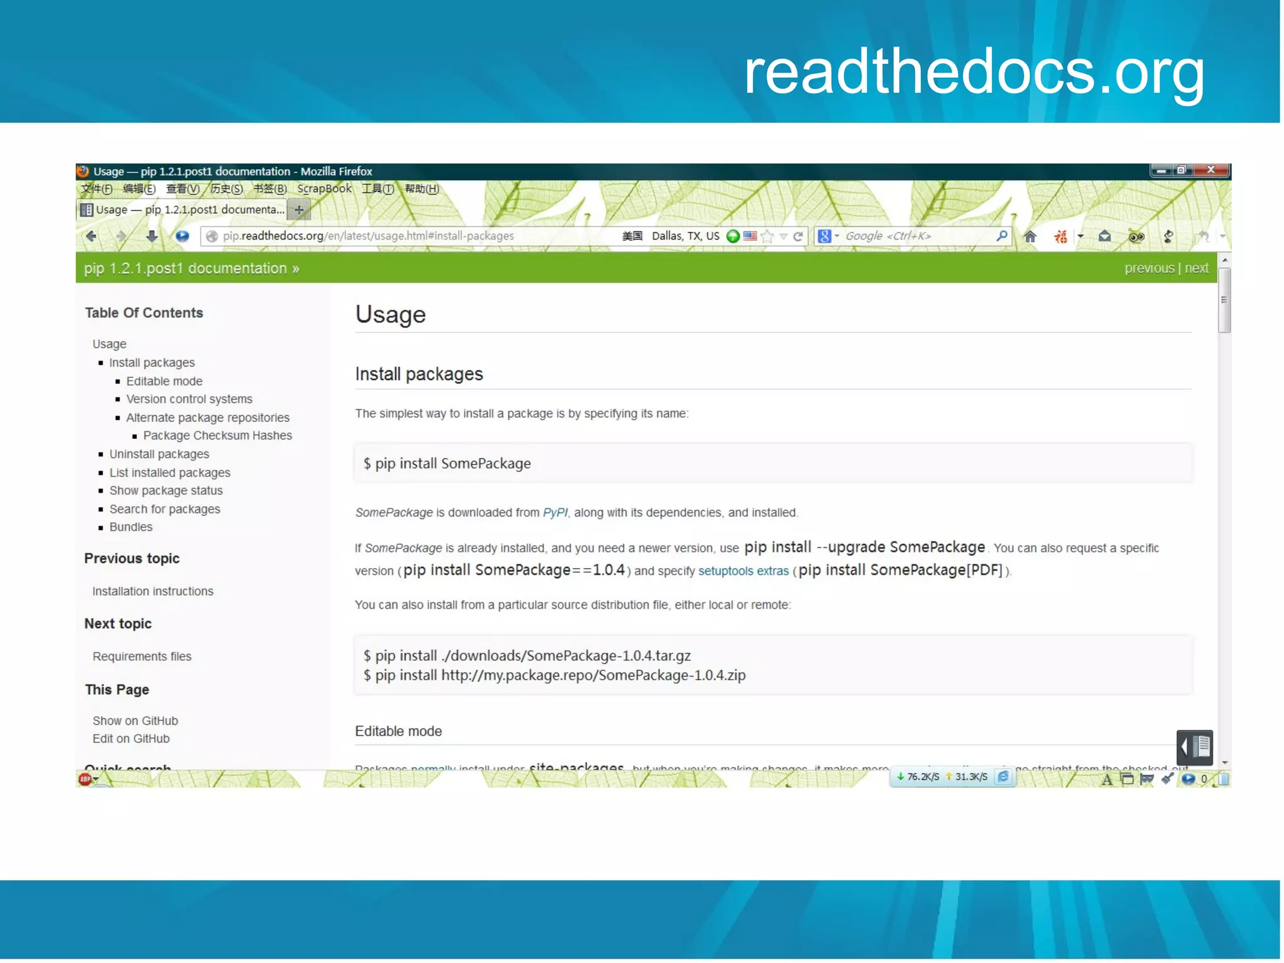Open the 工具(T) menu
Screen dimensions: 1284x963
pyautogui.click(x=378, y=189)
